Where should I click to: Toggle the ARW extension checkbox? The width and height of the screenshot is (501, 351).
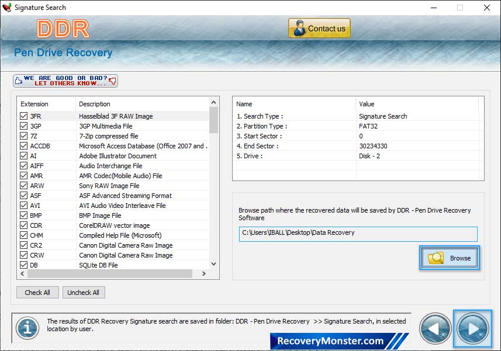[x=23, y=185]
